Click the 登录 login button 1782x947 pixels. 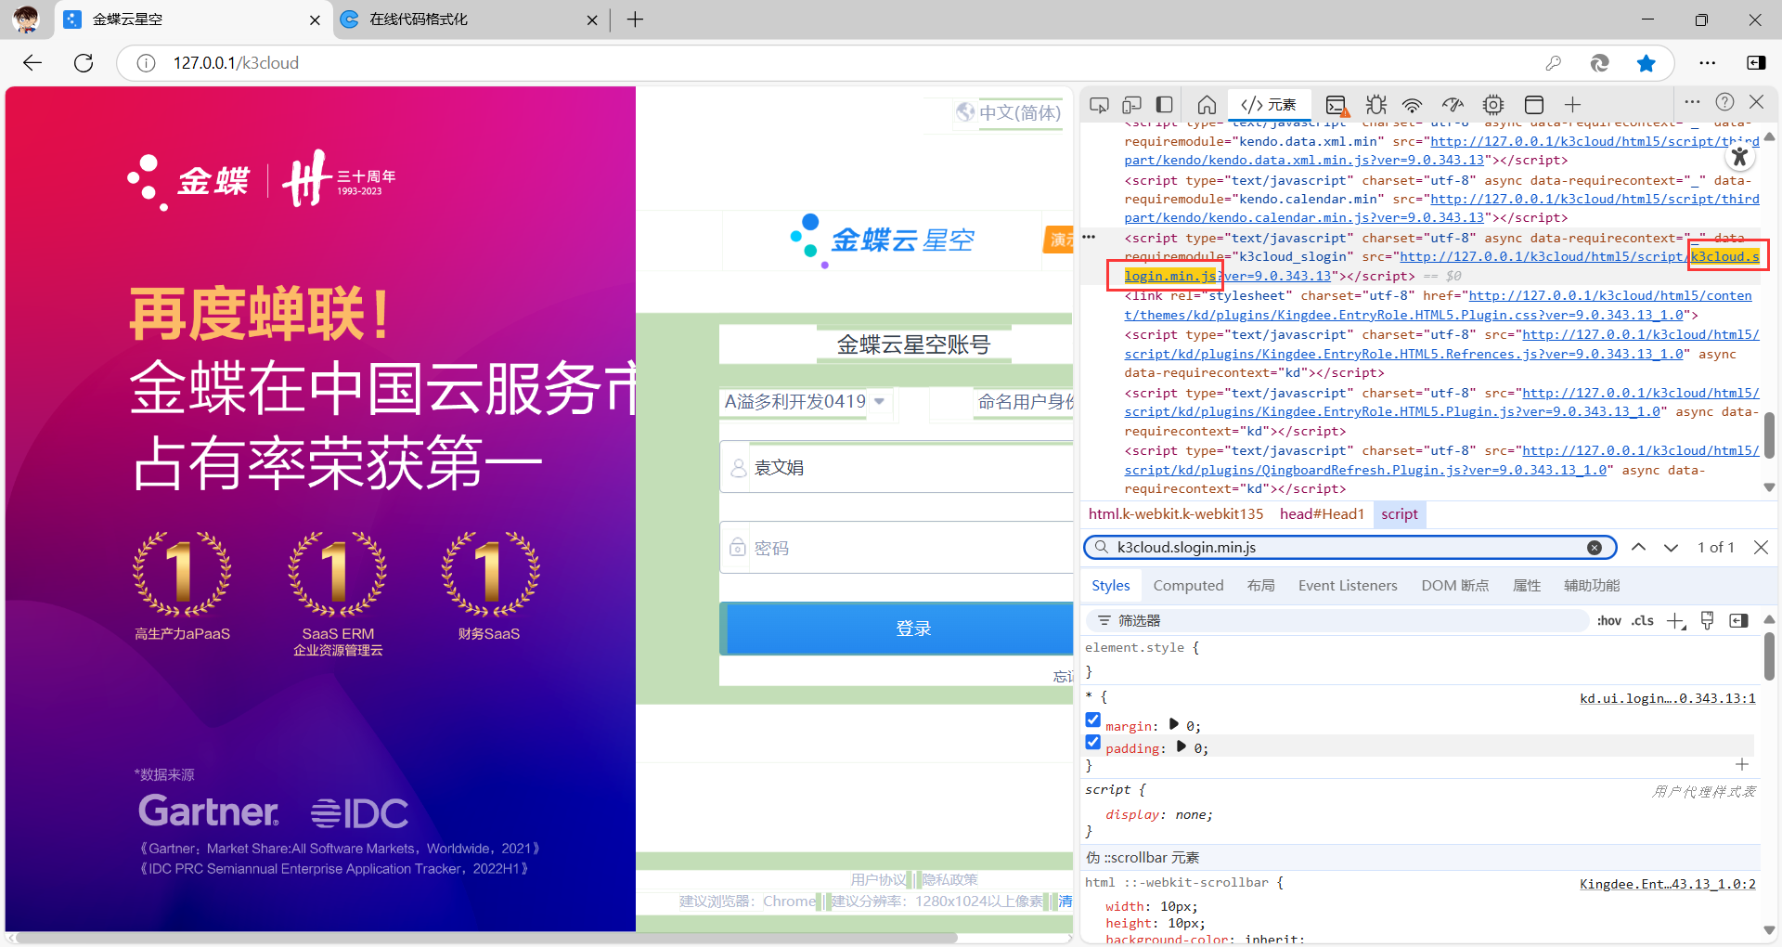897,629
